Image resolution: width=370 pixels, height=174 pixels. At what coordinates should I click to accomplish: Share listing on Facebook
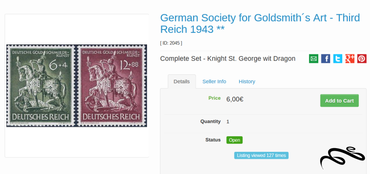click(326, 59)
